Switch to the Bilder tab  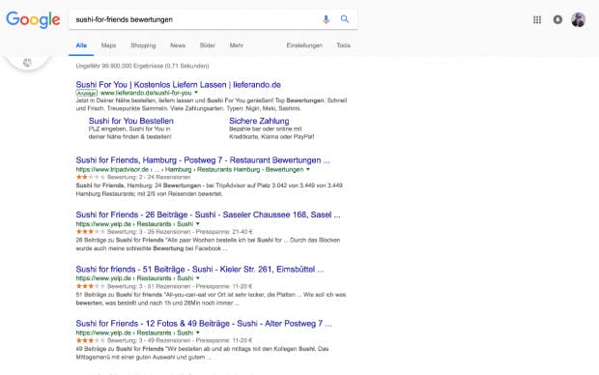208,45
